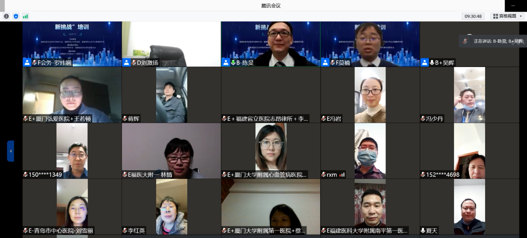Toggle the microphone icon for 夏天
527x238 pixels.
click(x=423, y=231)
